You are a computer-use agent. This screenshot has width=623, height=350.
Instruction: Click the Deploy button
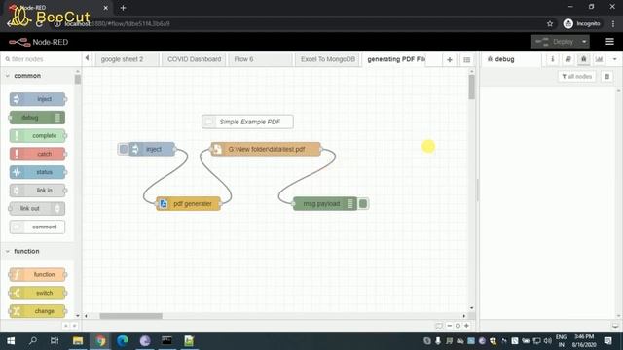click(x=555, y=42)
